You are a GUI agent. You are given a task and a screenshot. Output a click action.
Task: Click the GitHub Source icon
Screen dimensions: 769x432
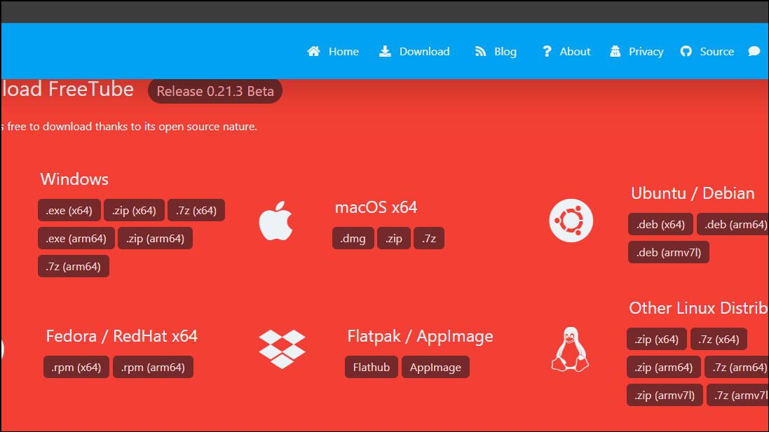tap(686, 51)
